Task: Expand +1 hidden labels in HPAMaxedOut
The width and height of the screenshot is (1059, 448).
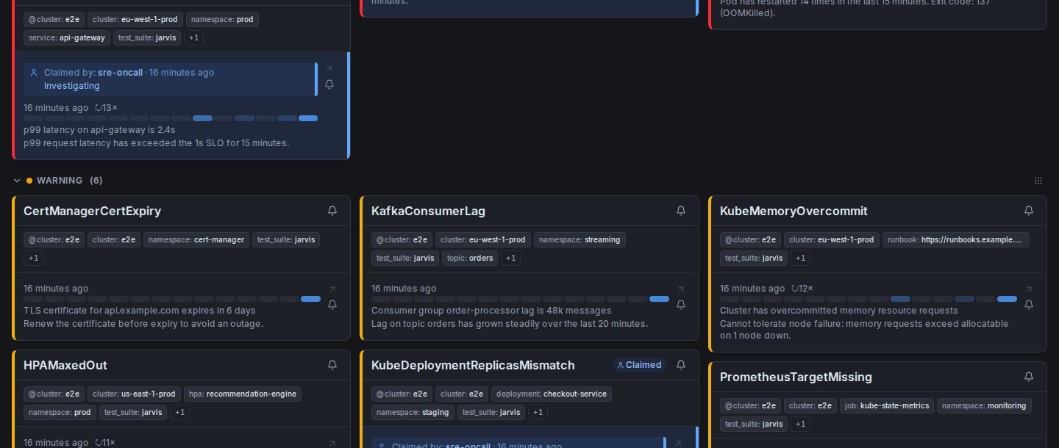Action: [x=179, y=412]
